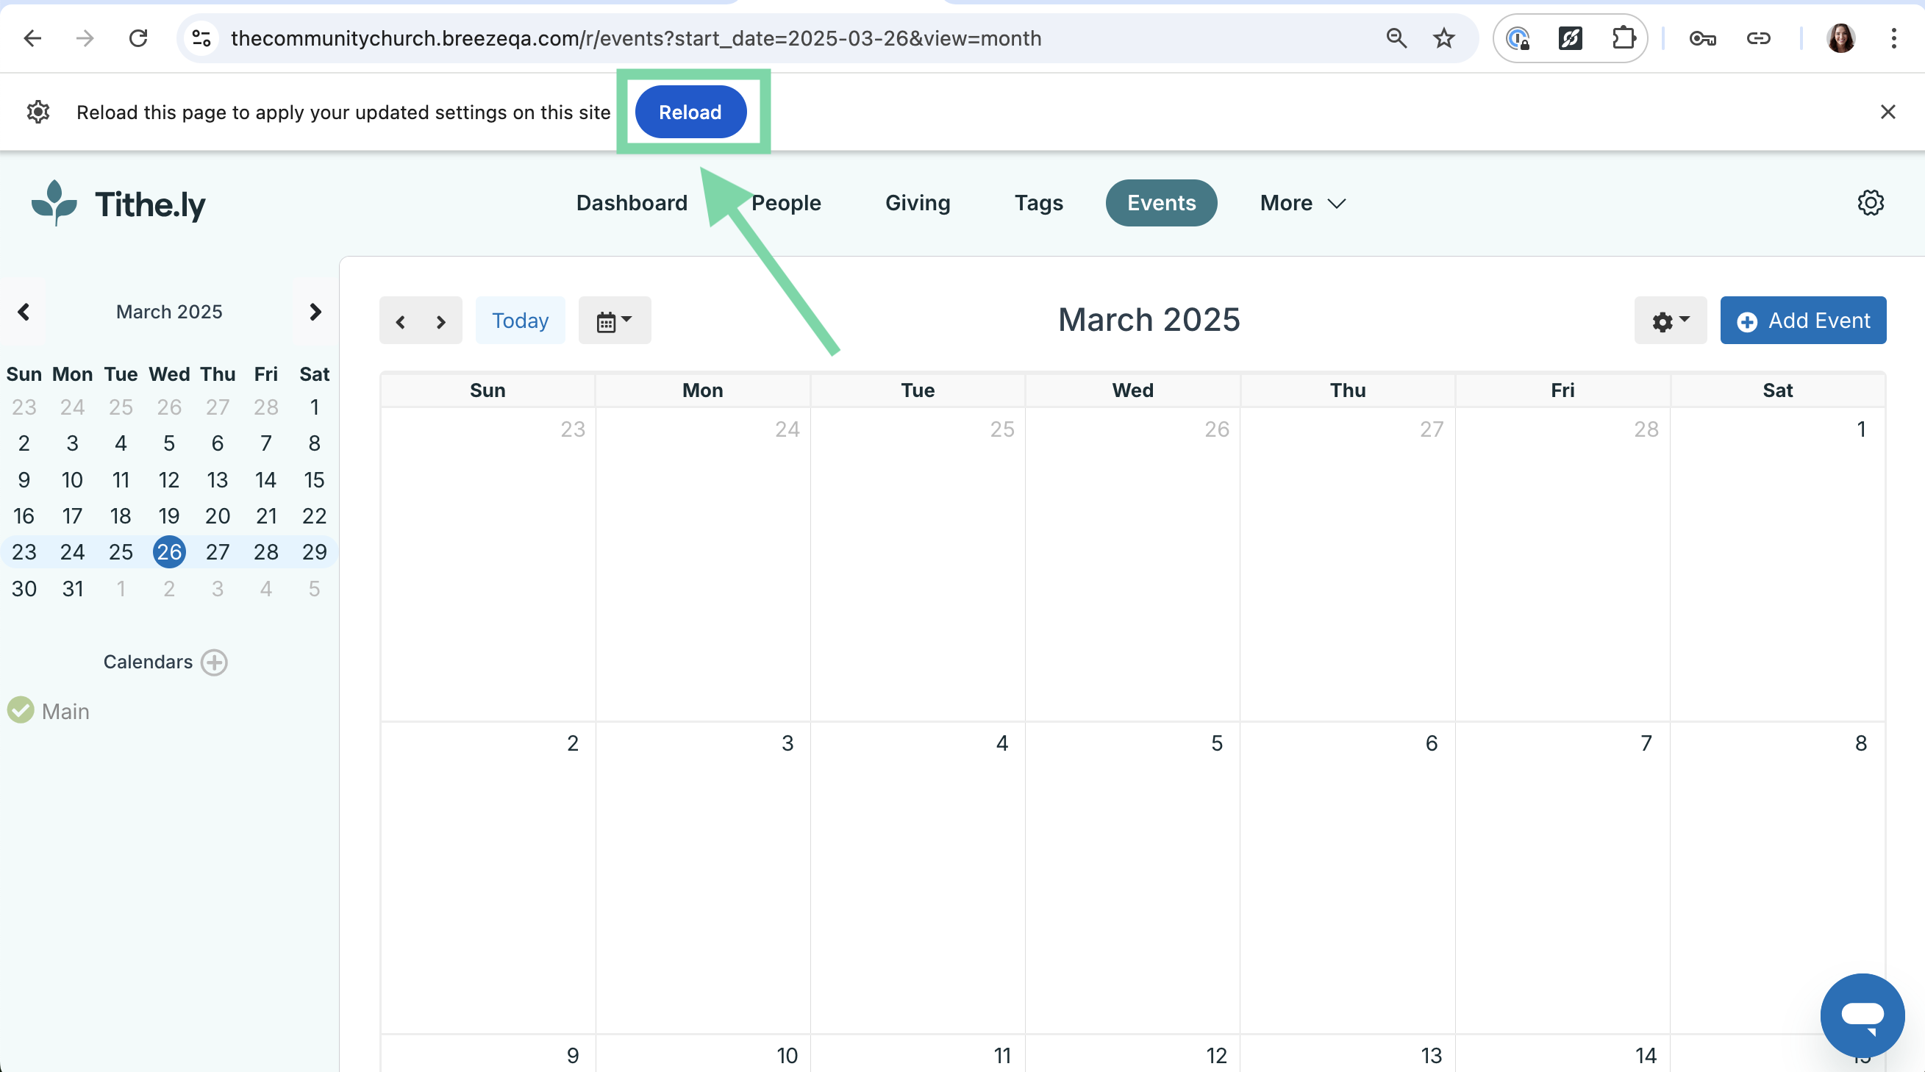
Task: Go to the People tab
Action: 786,203
